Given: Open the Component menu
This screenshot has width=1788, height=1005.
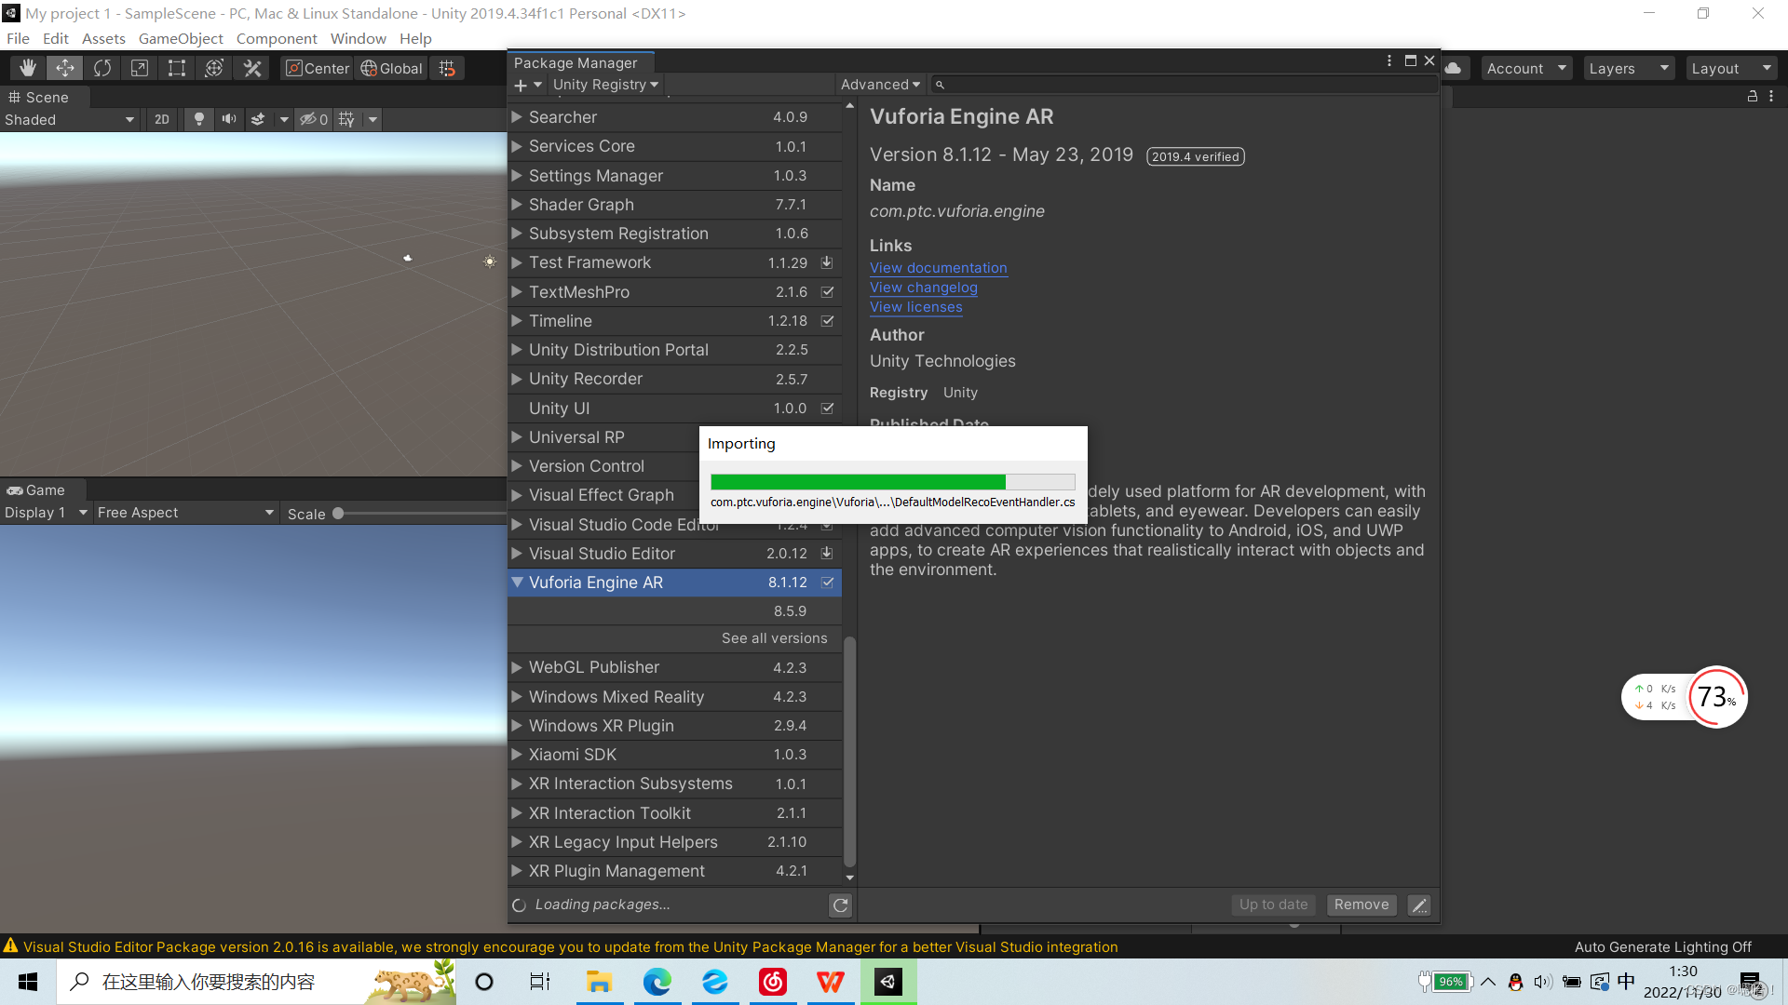Looking at the screenshot, I should point(277,38).
